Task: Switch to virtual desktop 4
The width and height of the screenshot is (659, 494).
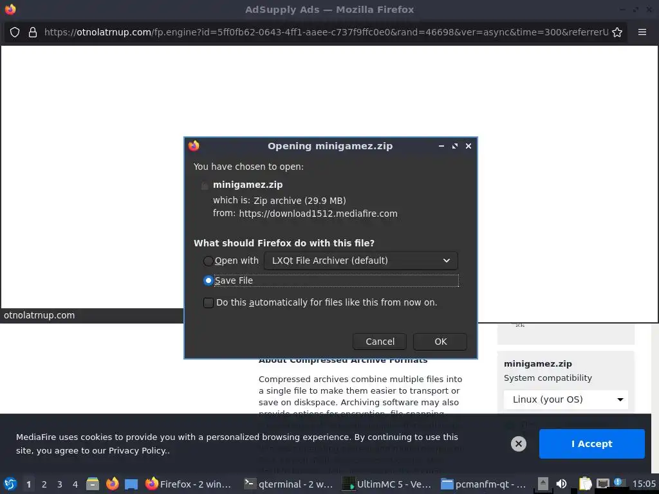Action: [75, 484]
